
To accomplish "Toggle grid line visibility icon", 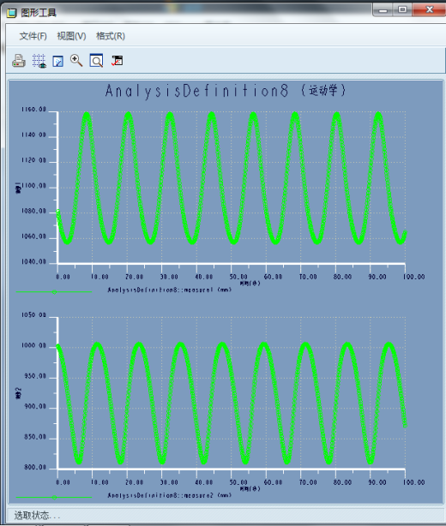I will click(x=39, y=61).
